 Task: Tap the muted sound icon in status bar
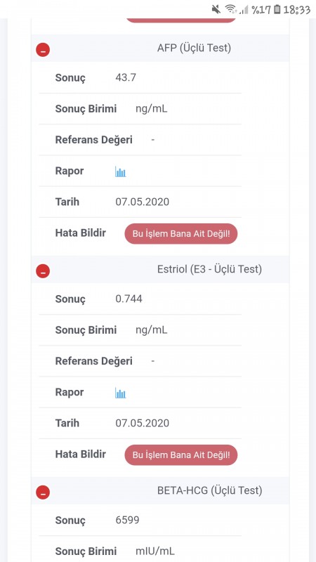pyautogui.click(x=216, y=9)
